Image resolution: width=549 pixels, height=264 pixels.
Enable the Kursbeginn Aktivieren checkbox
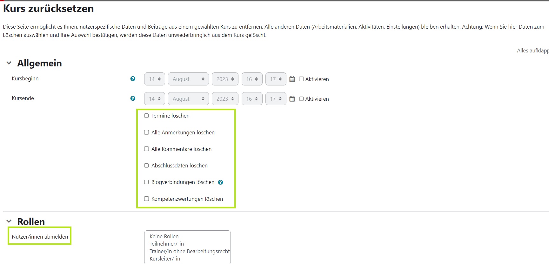[301, 79]
